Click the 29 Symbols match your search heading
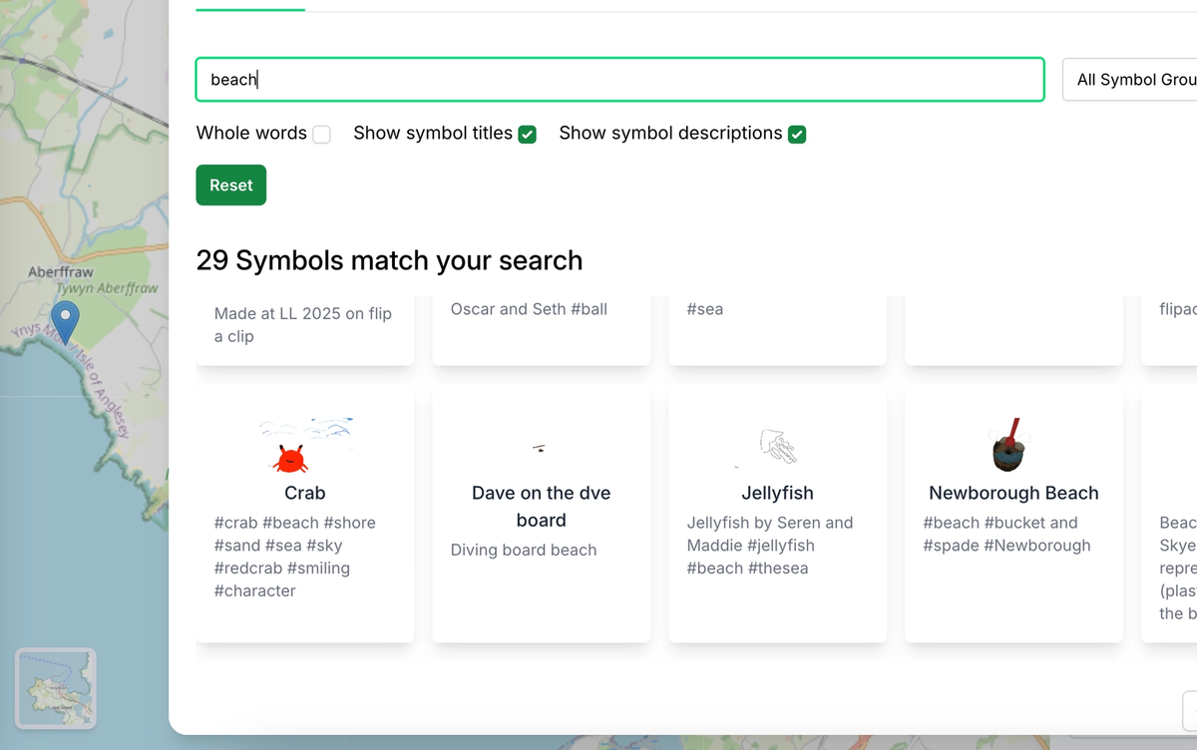 [389, 260]
